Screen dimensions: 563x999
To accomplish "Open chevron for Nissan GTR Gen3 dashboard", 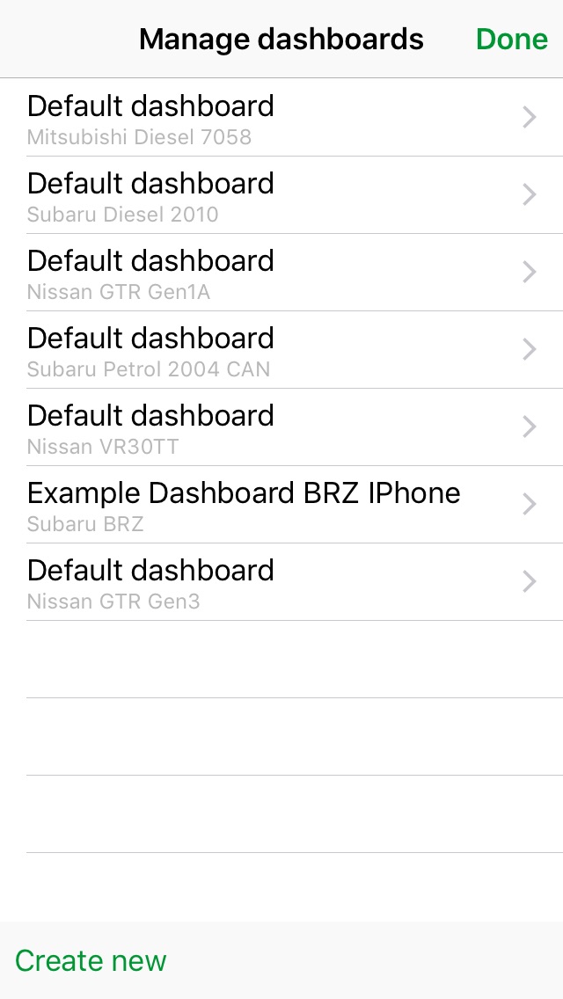I will pos(529,582).
